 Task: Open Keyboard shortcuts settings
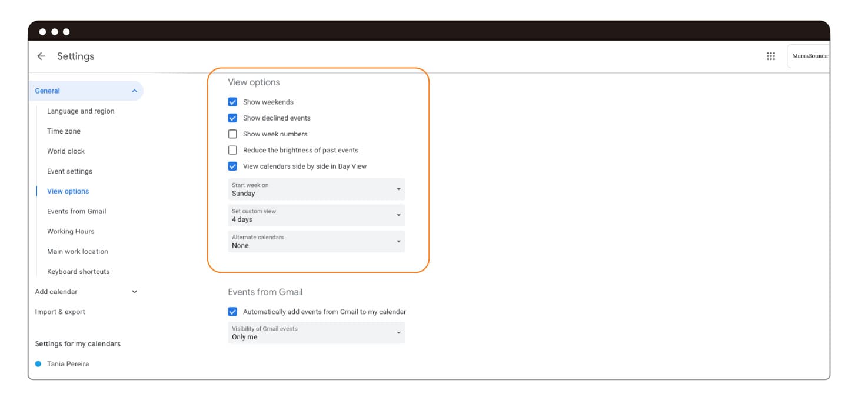[78, 272]
